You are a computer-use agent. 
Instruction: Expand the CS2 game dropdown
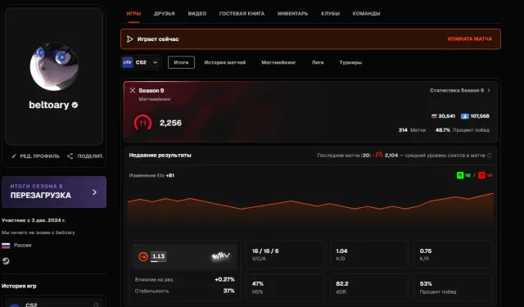click(142, 62)
